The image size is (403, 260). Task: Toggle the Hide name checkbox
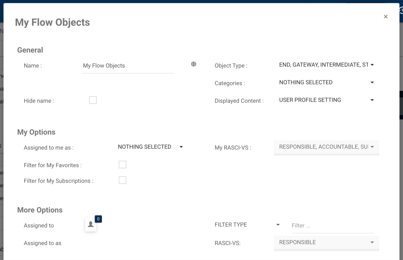click(93, 100)
